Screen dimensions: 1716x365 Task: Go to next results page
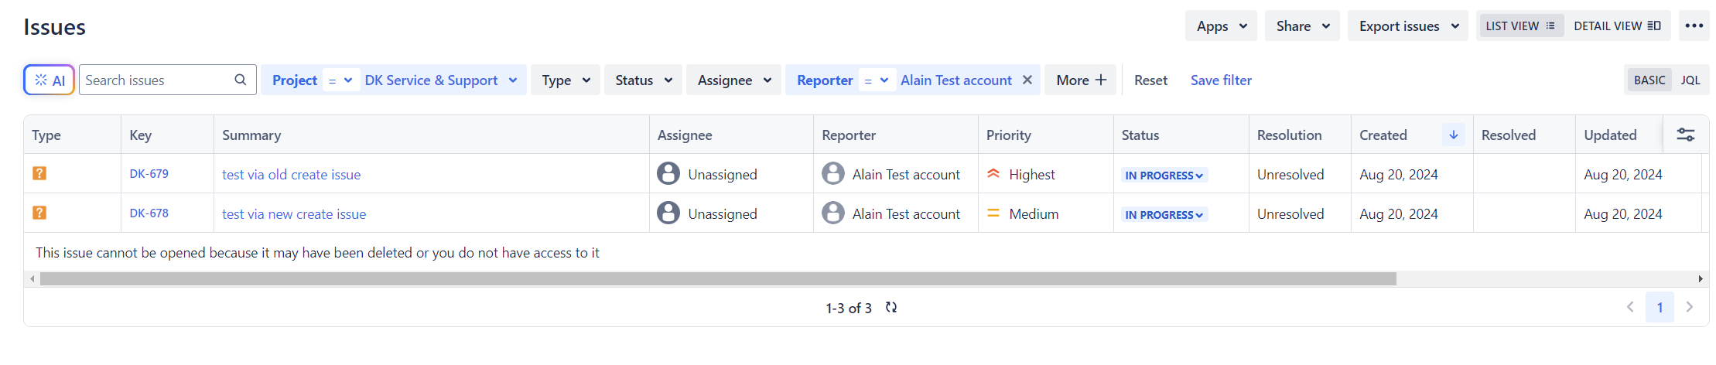(x=1690, y=307)
